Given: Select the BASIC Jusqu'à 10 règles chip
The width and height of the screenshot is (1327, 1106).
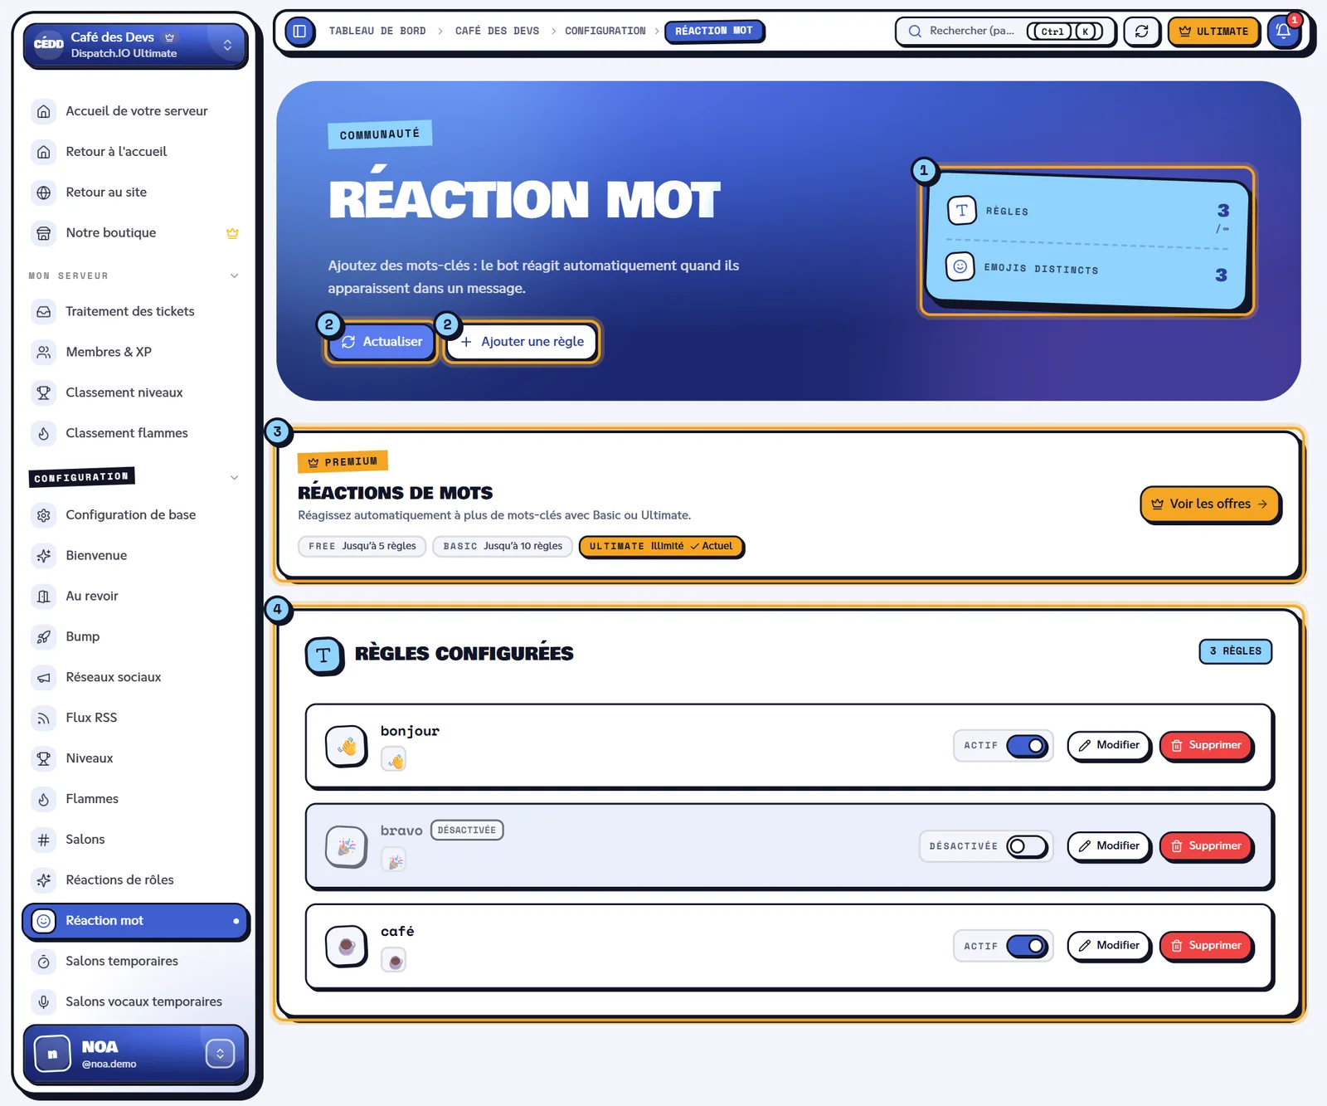Looking at the screenshot, I should 503,547.
